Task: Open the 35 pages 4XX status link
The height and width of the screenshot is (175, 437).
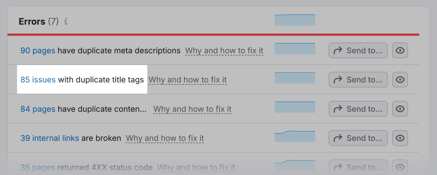Action: pyautogui.click(x=38, y=167)
